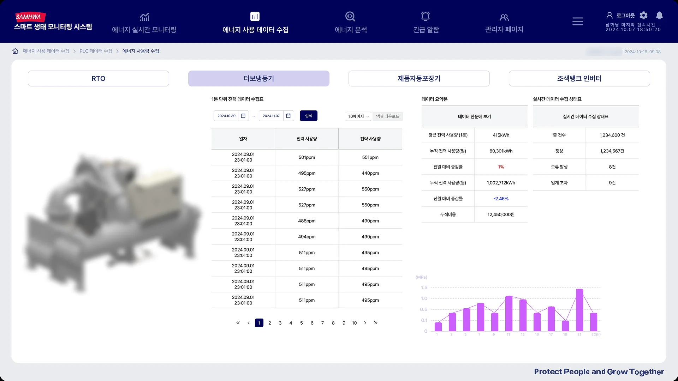Click the 검색 search button

[x=309, y=116]
